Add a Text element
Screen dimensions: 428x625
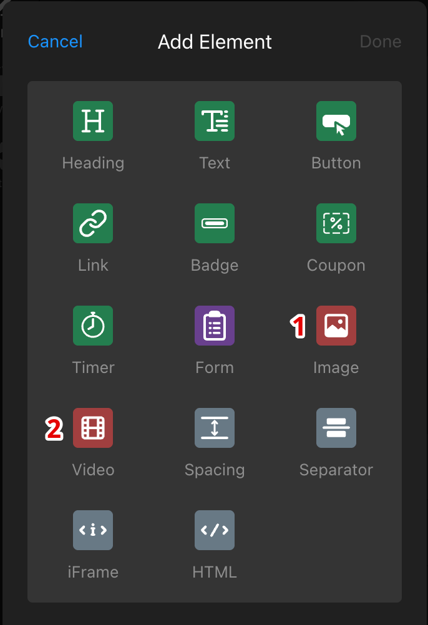(x=215, y=121)
